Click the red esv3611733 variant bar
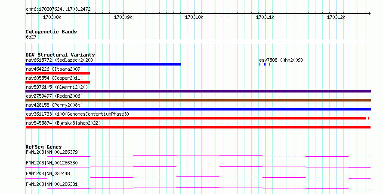The image size is (383, 194). coord(197,118)
